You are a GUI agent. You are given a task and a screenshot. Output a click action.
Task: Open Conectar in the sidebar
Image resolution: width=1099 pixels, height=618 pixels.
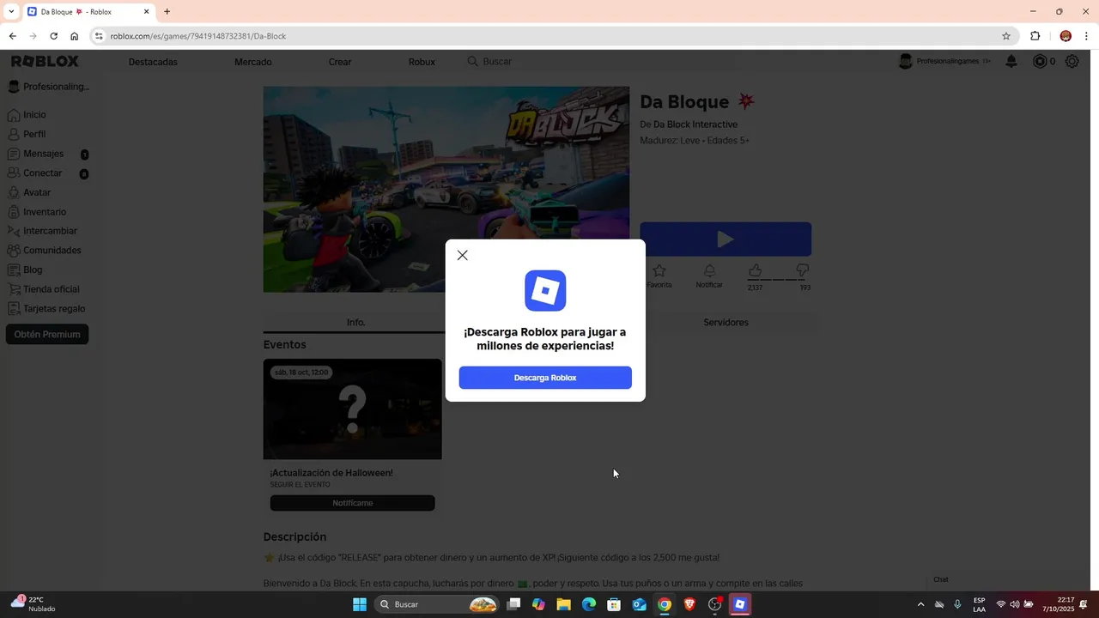(x=43, y=173)
